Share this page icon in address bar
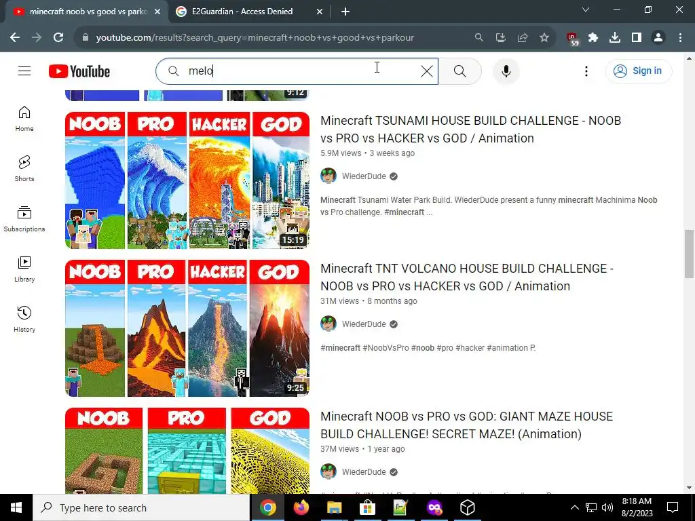Screen dimensions: 695x521 click(523, 38)
